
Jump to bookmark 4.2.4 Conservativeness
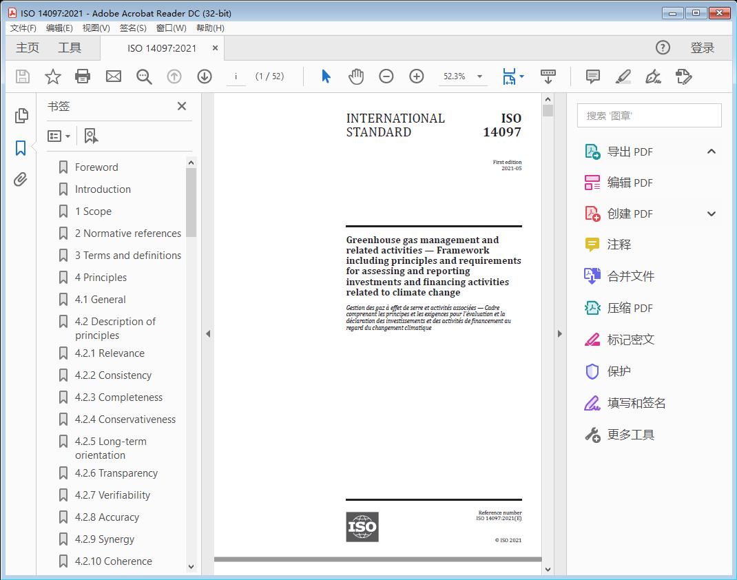(125, 420)
